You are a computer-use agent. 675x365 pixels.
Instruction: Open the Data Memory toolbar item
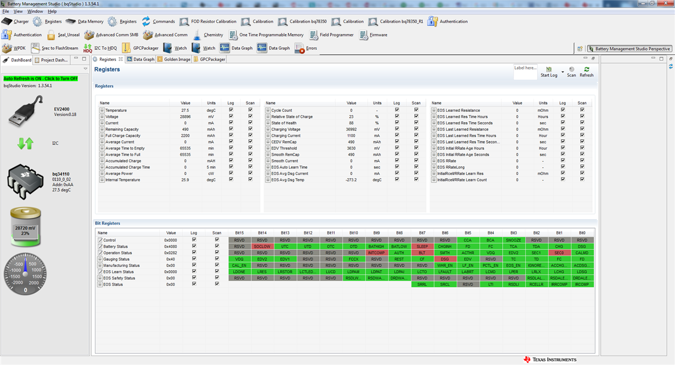[x=84, y=21]
